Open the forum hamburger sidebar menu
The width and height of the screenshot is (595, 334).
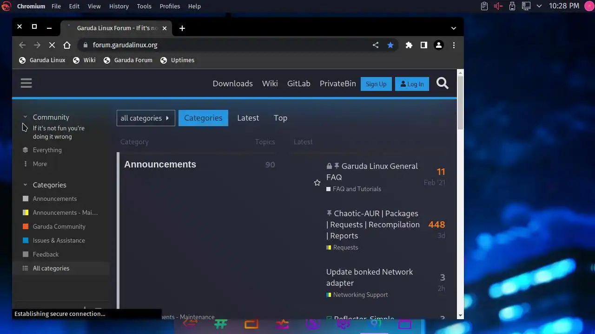pos(26,83)
